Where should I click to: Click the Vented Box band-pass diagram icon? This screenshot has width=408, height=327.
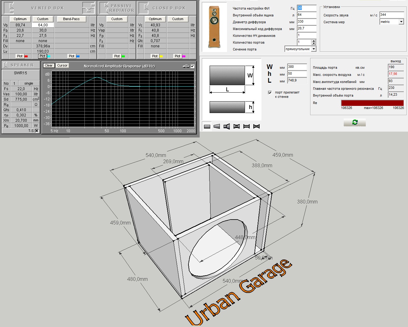pos(88,8)
